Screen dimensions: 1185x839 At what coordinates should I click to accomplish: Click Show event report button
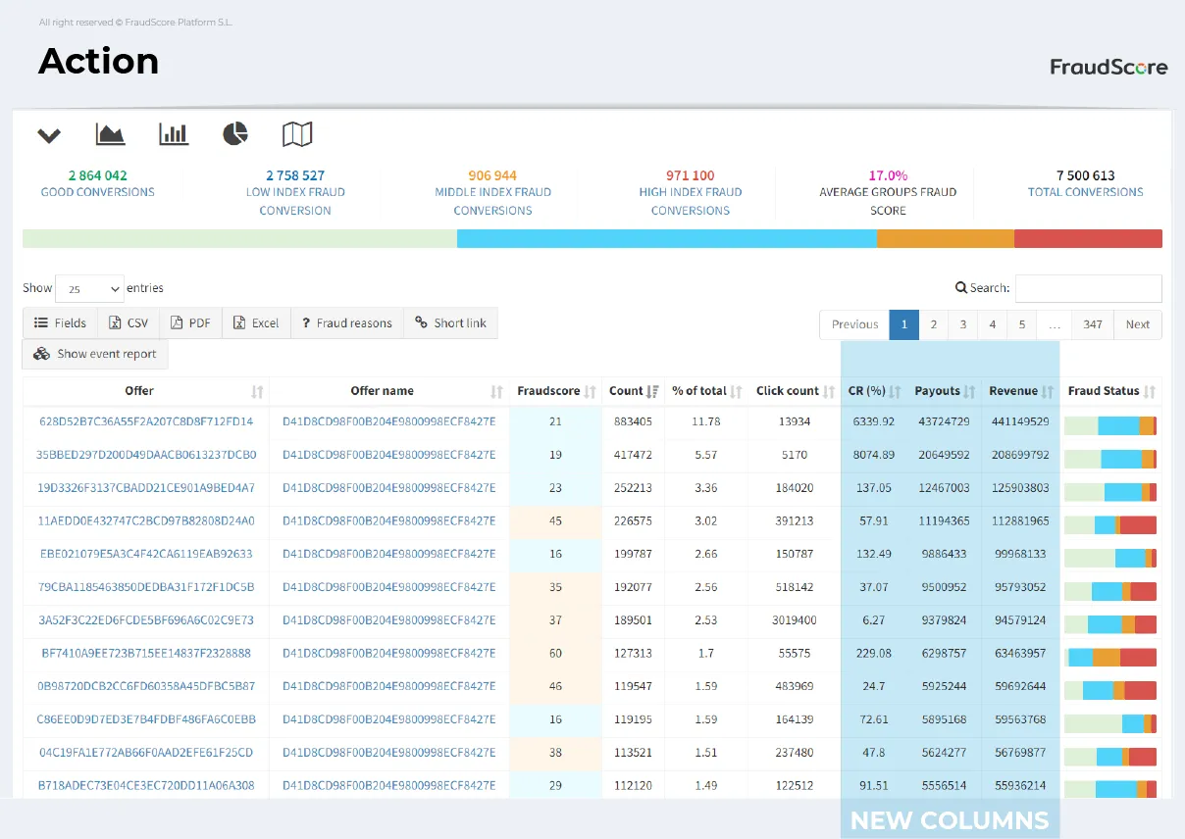point(95,354)
